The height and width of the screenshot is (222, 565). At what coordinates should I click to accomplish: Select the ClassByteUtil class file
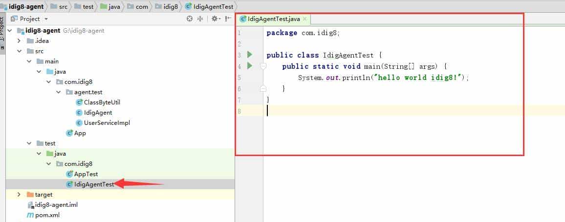102,102
